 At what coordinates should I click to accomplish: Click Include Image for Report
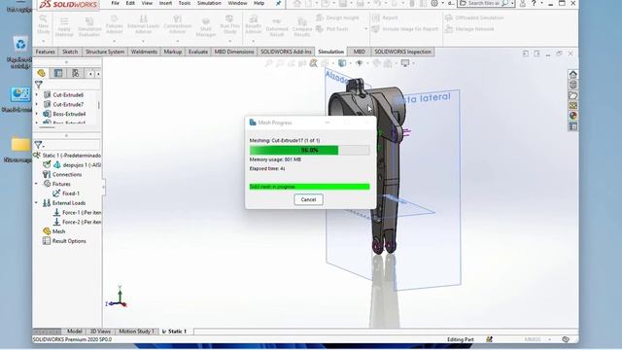pyautogui.click(x=405, y=29)
